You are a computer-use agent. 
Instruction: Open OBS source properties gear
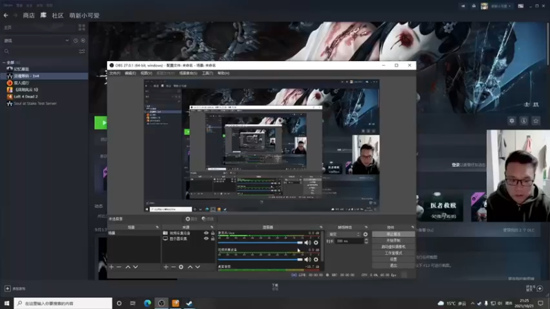(181, 267)
